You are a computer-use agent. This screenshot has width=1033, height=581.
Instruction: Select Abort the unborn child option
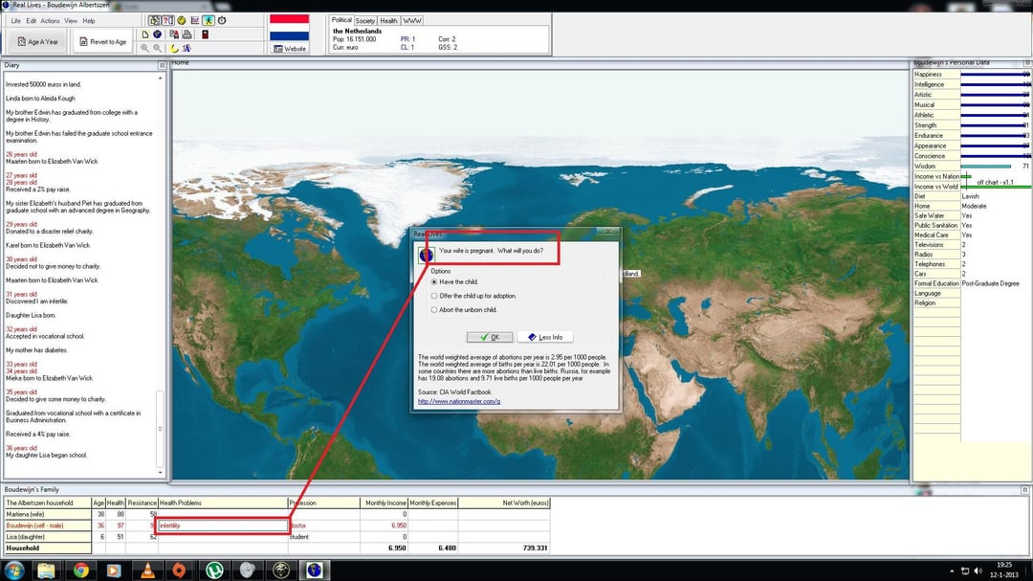tap(464, 310)
